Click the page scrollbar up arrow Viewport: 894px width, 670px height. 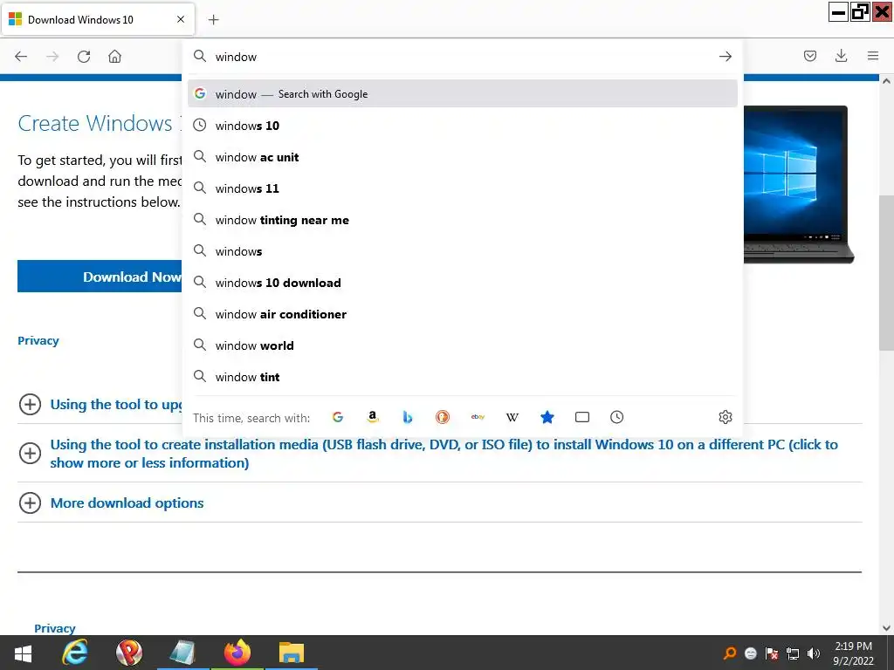[886, 81]
